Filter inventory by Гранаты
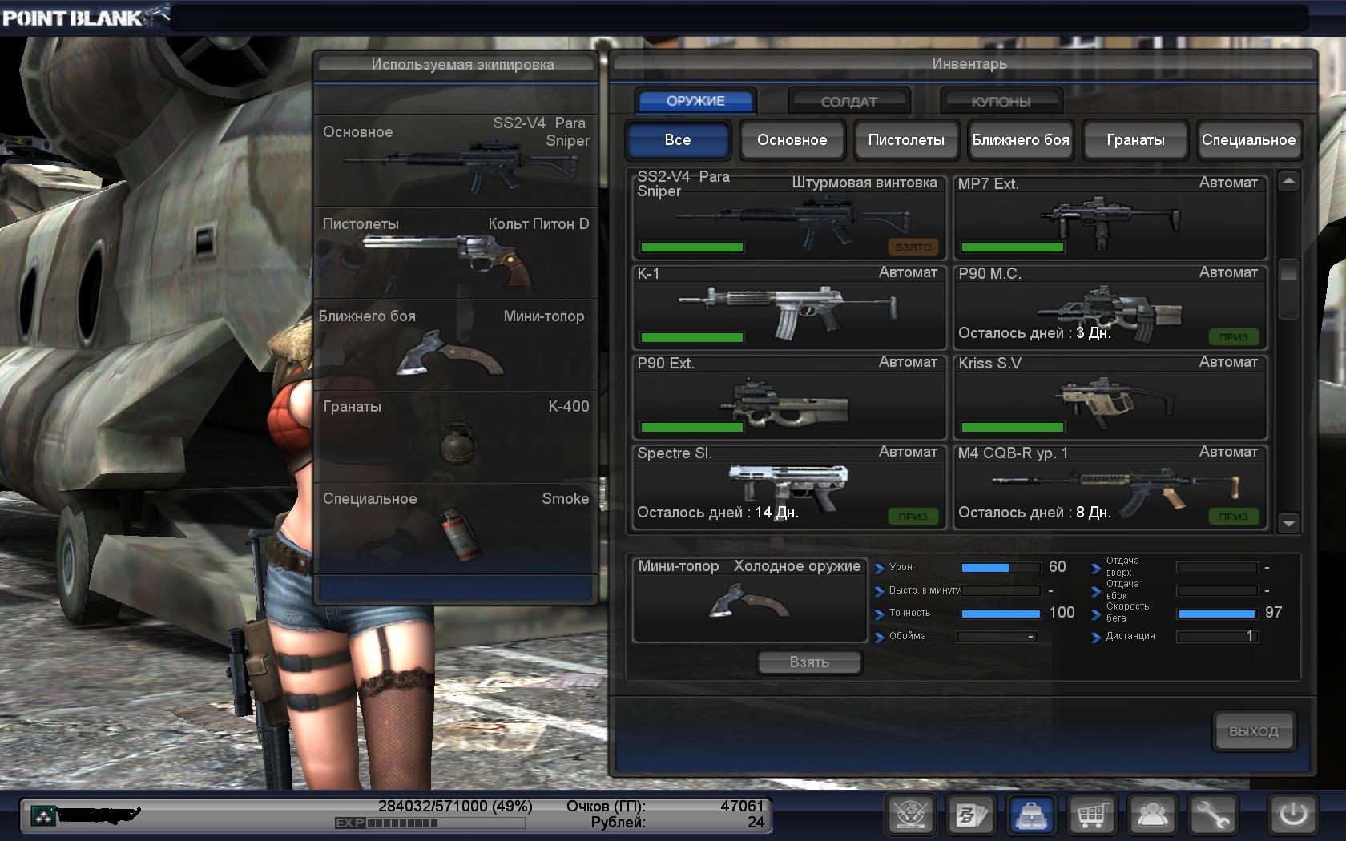 (1135, 140)
